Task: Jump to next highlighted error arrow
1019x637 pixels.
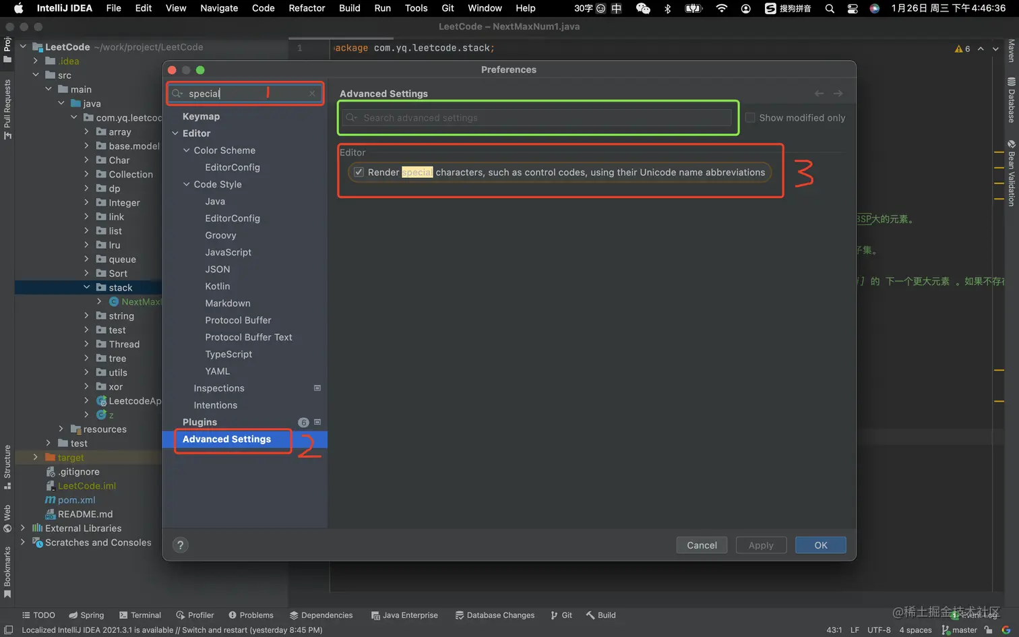Action: coord(995,49)
